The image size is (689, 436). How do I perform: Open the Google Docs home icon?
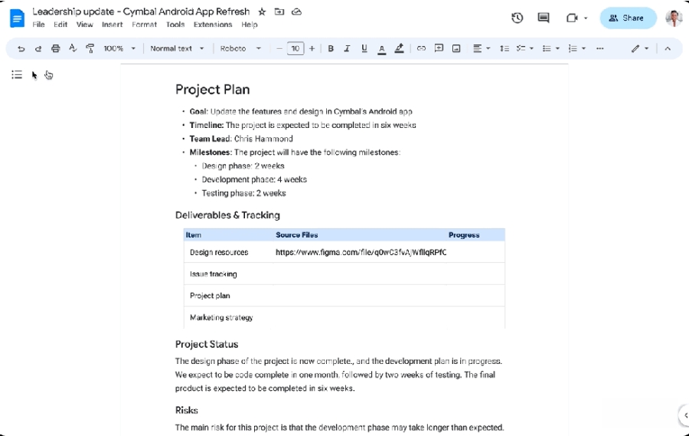pyautogui.click(x=17, y=18)
